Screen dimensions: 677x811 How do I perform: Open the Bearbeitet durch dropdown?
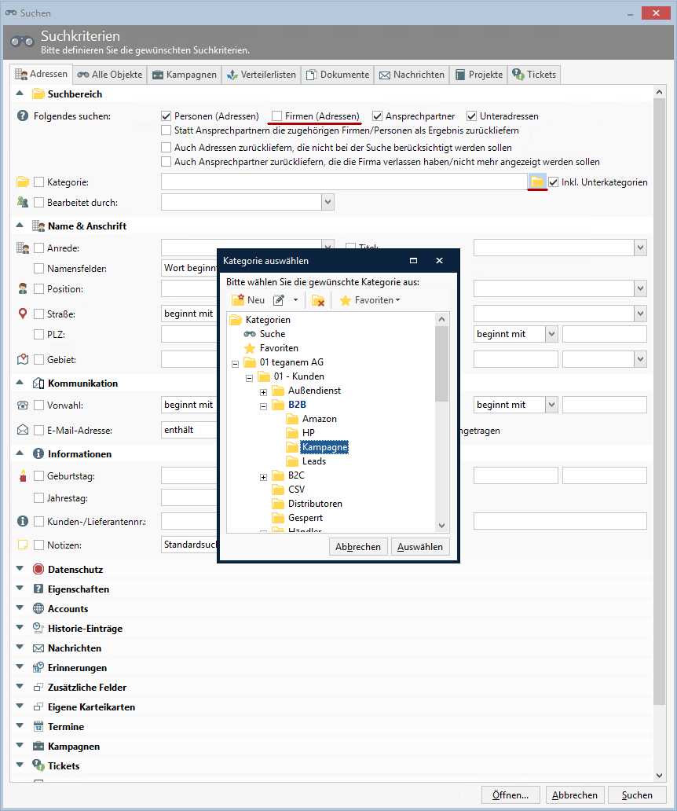(x=328, y=203)
